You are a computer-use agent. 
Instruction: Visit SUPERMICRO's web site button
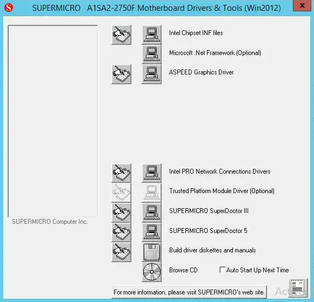tap(189, 292)
